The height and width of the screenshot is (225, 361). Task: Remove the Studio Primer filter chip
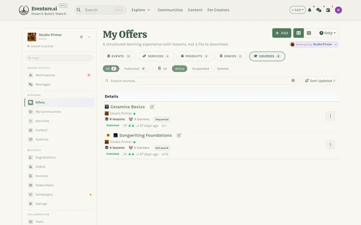coord(335,44)
